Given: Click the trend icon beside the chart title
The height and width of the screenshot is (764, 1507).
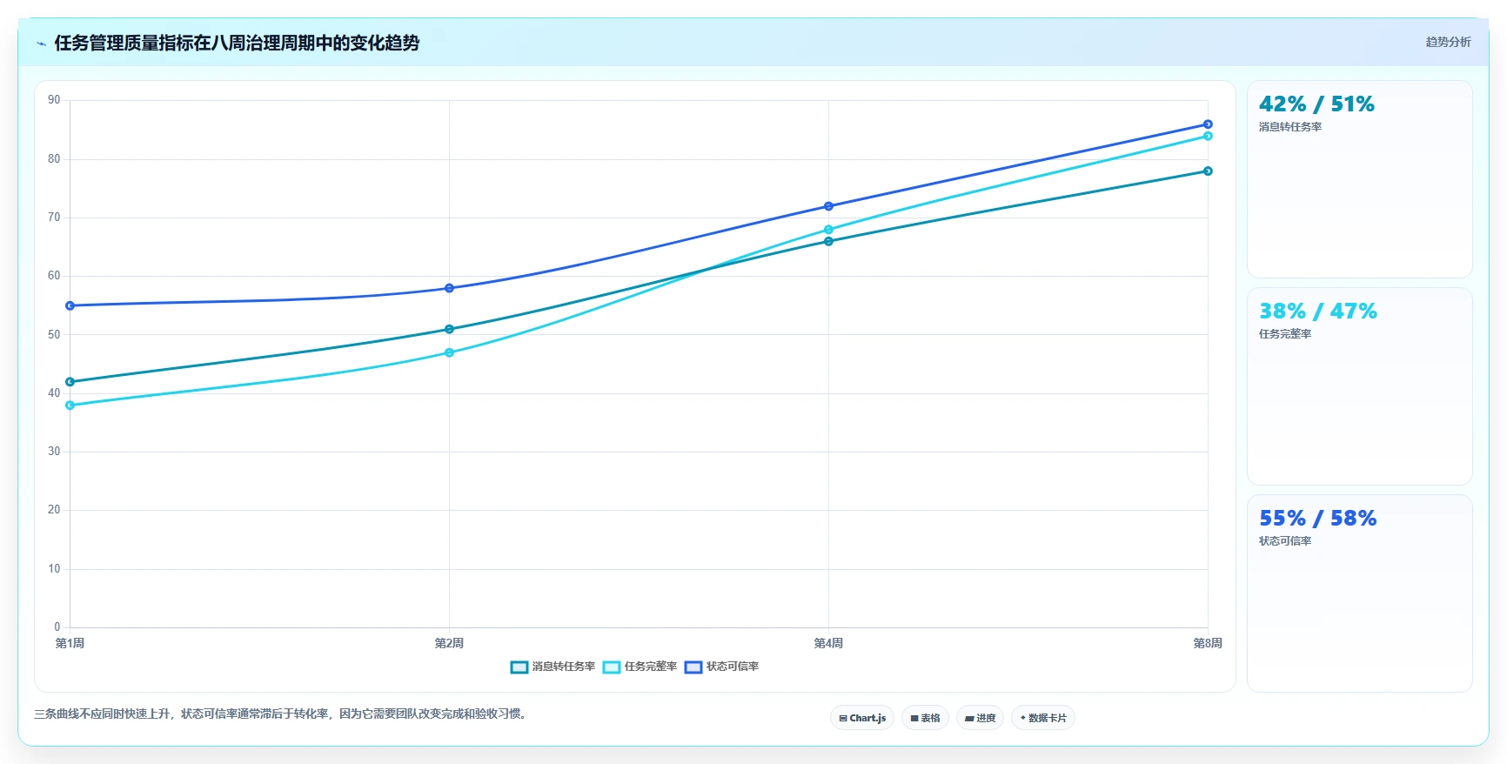Looking at the screenshot, I should point(41,44).
